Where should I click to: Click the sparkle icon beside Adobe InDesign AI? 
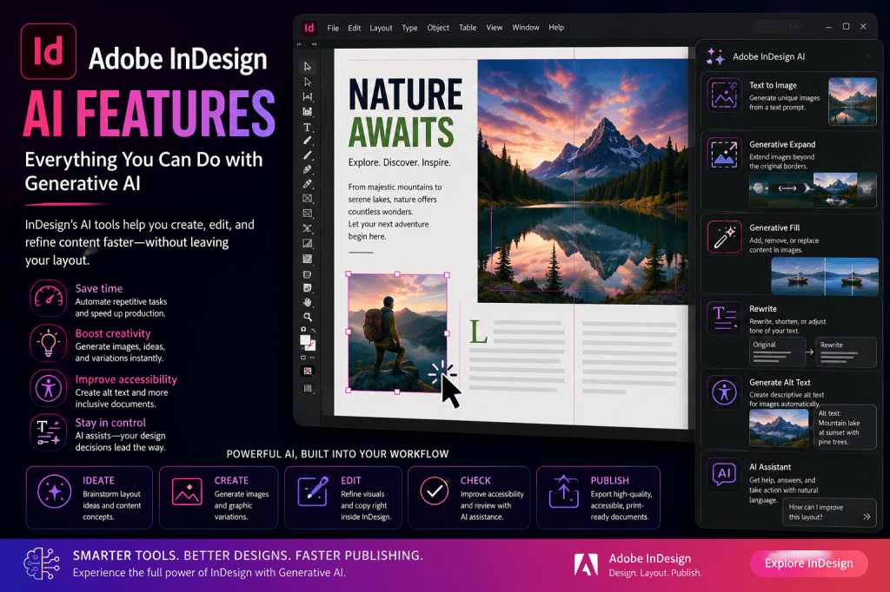(715, 56)
